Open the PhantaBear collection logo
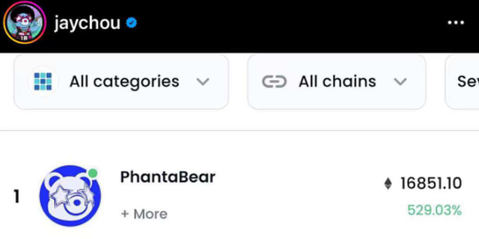The height and width of the screenshot is (239, 479). pos(69,196)
